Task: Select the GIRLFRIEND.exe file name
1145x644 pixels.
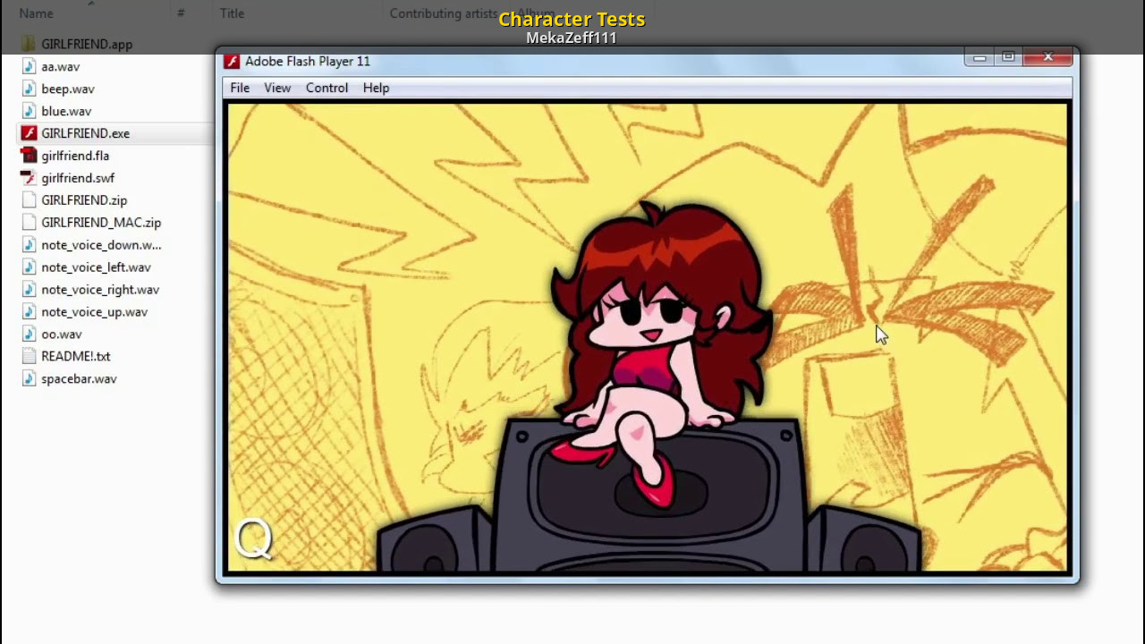Action: [85, 133]
